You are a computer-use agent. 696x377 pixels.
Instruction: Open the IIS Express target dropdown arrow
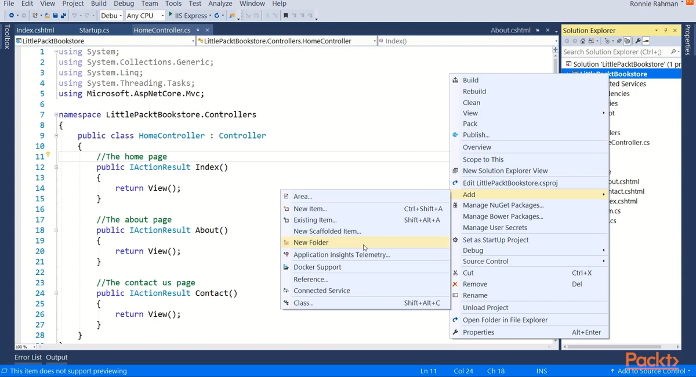(209, 16)
